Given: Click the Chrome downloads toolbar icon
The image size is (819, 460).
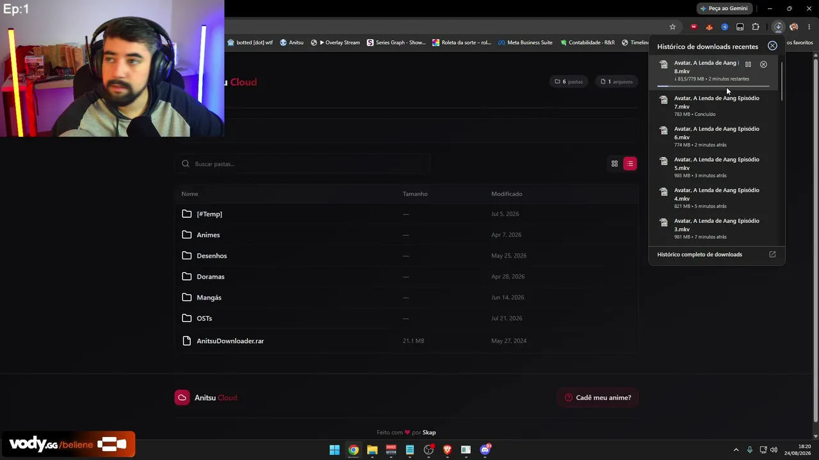Looking at the screenshot, I should 778,27.
